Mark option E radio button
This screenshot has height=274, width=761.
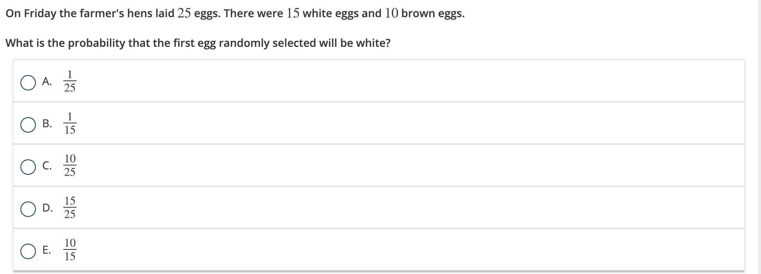click(28, 251)
